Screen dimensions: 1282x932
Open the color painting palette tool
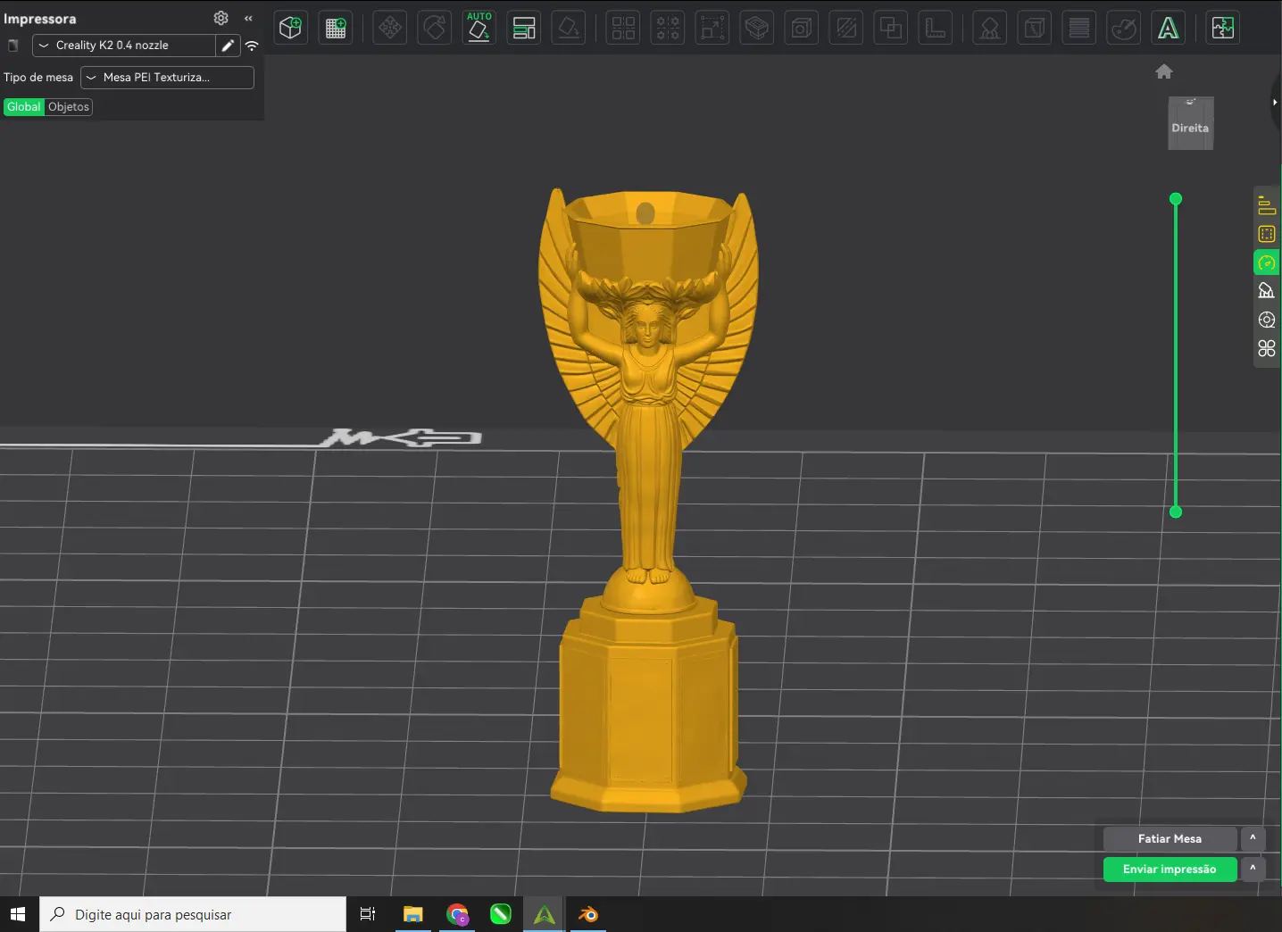[x=1123, y=28]
